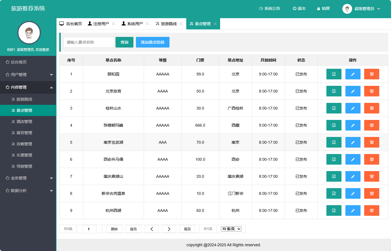
Task: Open 攻略管理 in sidebar
Action: tap(28, 144)
